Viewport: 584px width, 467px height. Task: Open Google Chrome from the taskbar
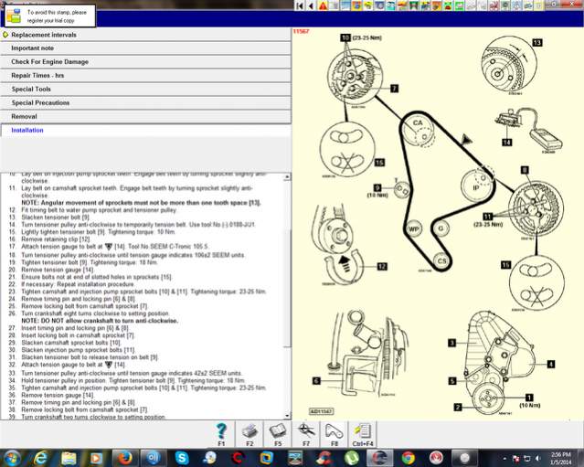point(409,458)
